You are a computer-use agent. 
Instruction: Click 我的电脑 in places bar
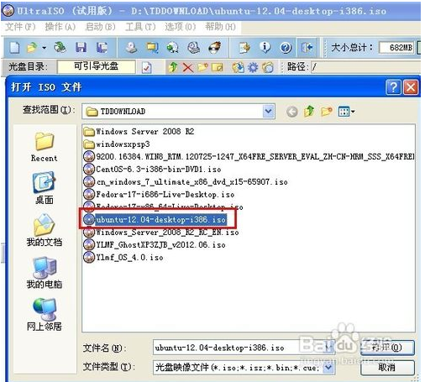click(45, 273)
